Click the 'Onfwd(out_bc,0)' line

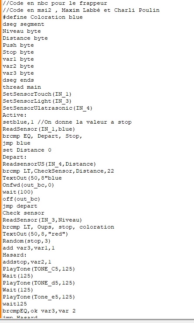pos(28,185)
